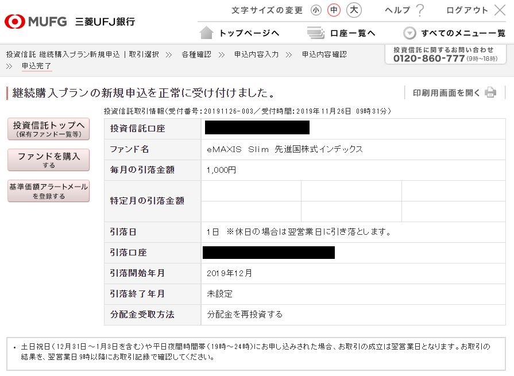514x376 pixels.
Task: Click the ファンド名 row label
Action: coord(129,149)
